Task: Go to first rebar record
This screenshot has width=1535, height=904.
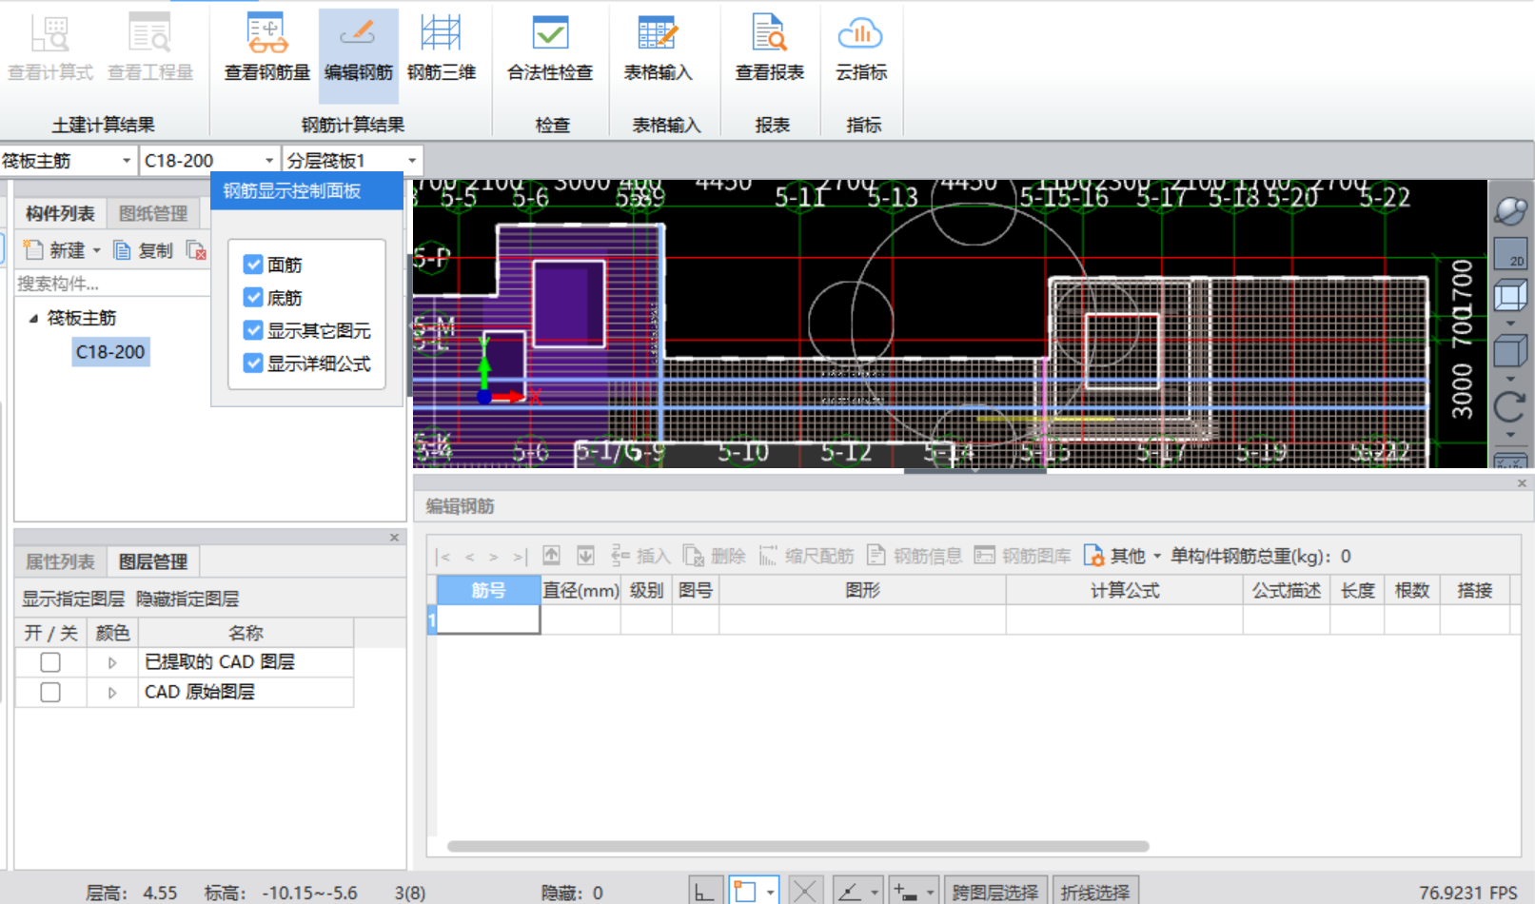Action: (x=443, y=557)
